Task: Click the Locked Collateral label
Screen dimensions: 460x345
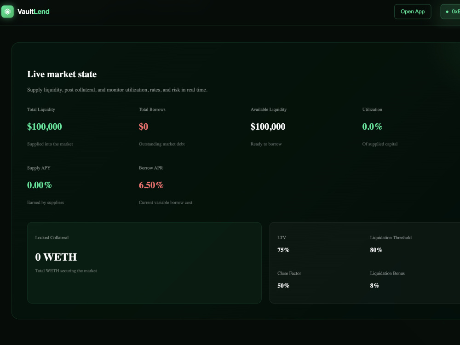Action: coord(52,238)
